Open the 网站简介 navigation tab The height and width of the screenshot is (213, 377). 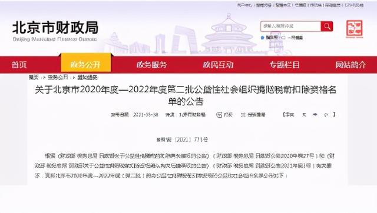[x=350, y=65]
